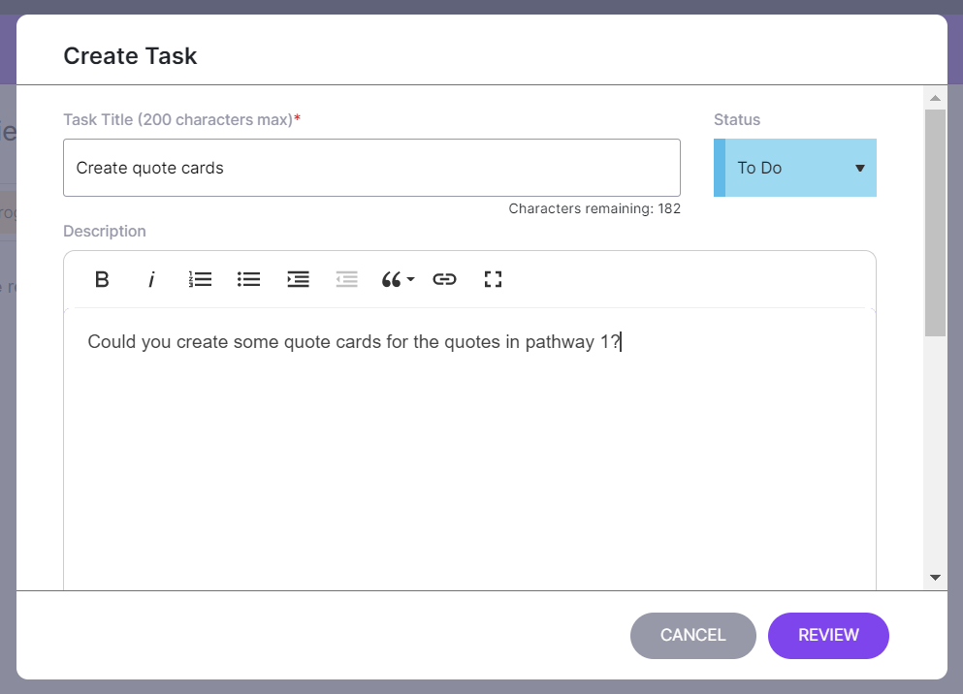The image size is (963, 694).
Task: Click the Task Title label
Action: point(181,119)
